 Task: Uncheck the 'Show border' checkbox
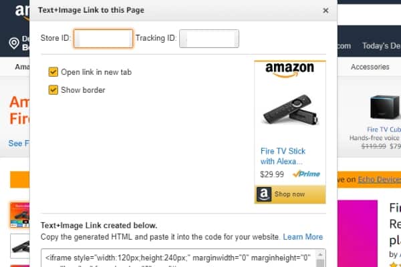click(53, 89)
